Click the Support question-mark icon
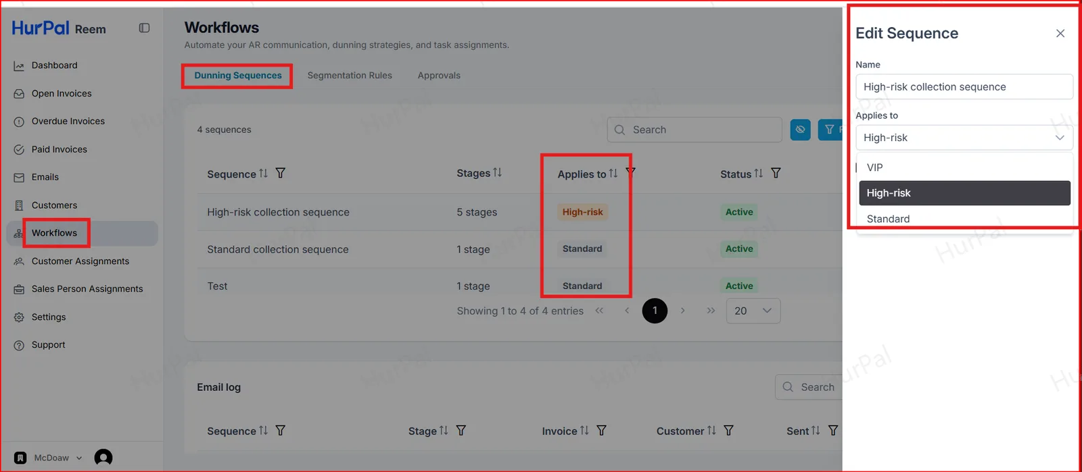Screen dimensions: 1082x472 coord(19,345)
